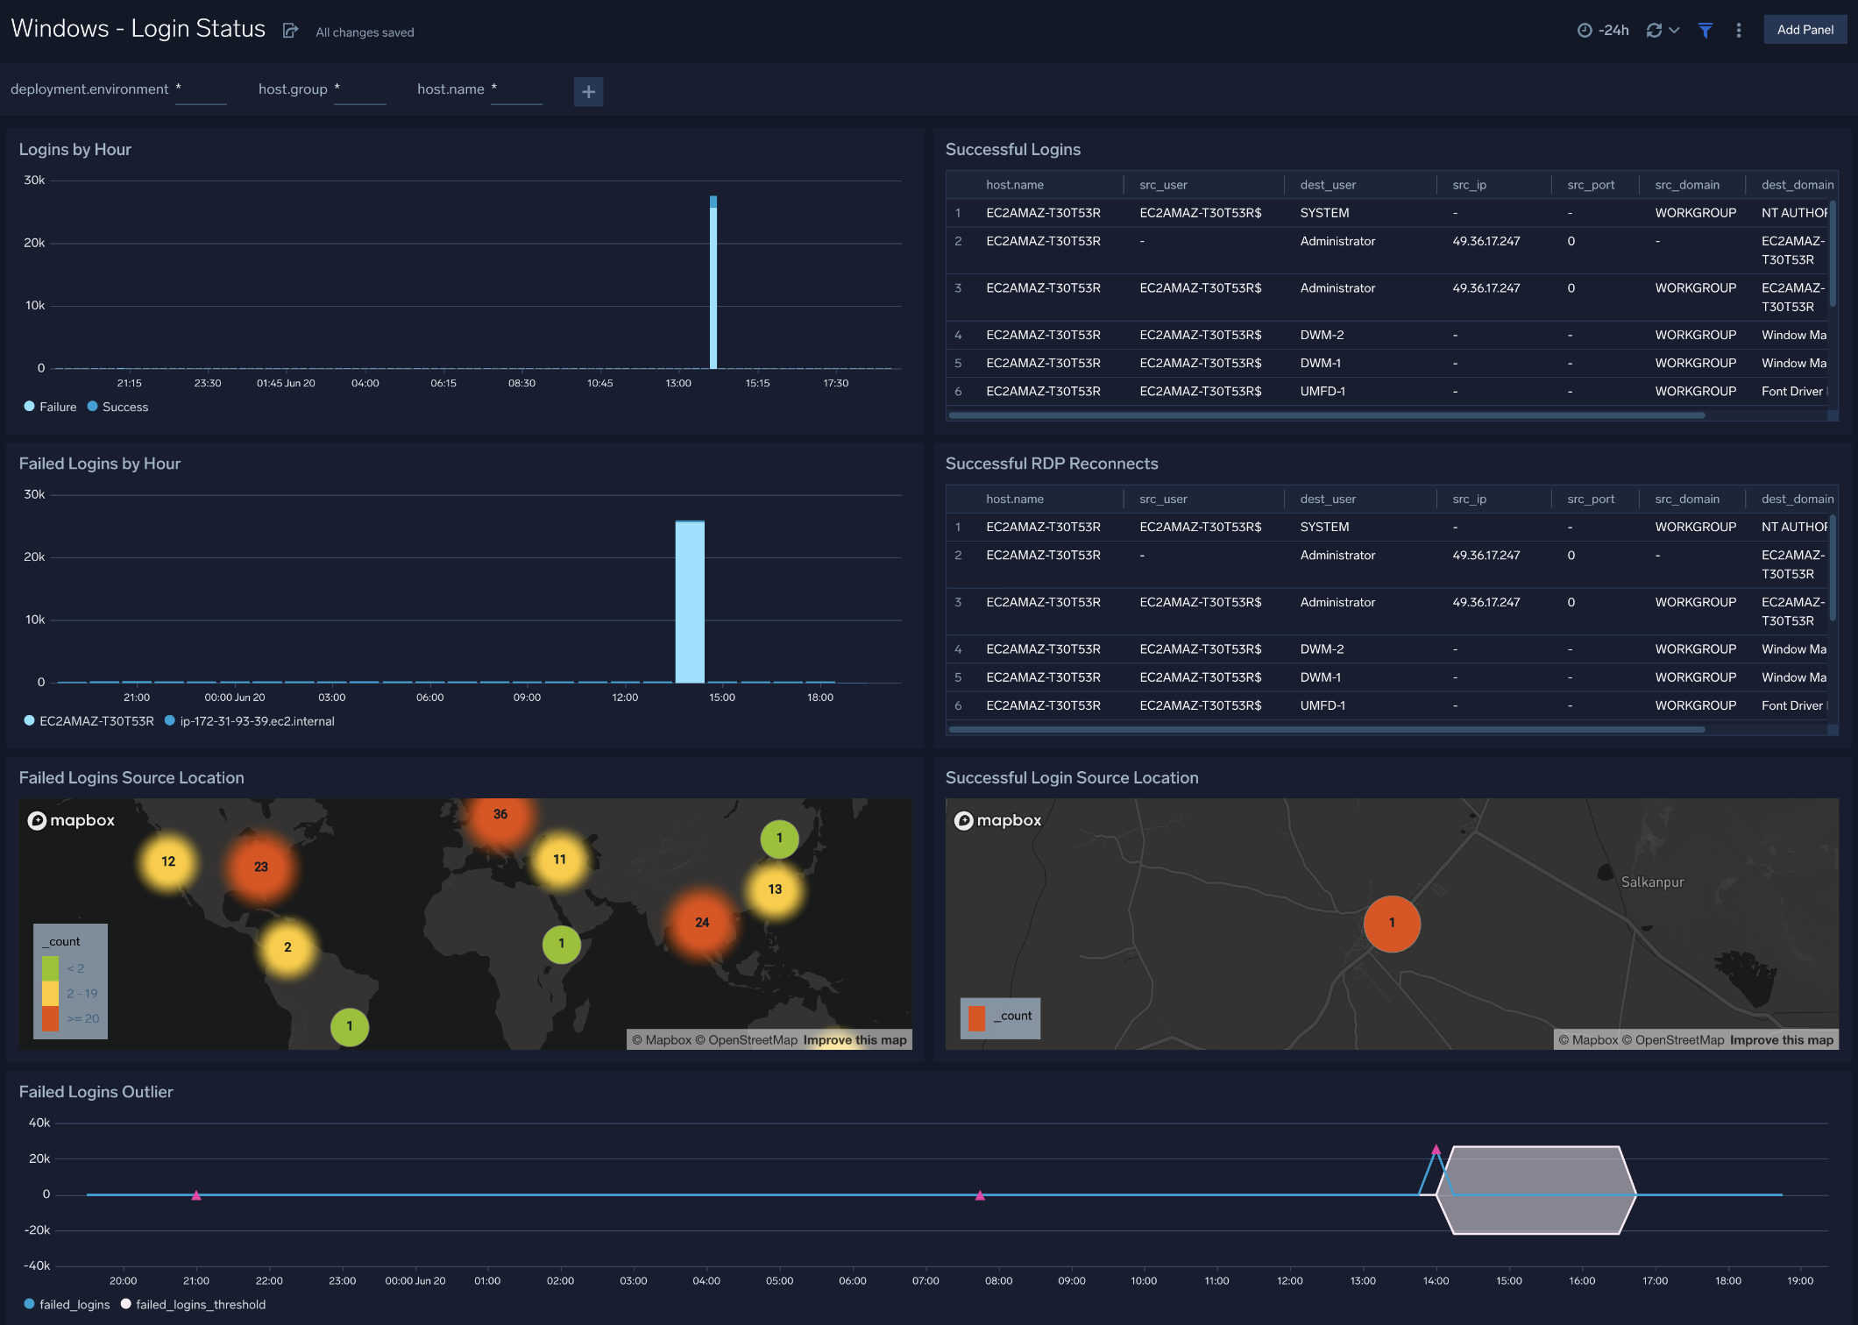Click DWM-2 cell in Successful Logins table
Viewport: 1858px width, 1325px height.
(1322, 336)
